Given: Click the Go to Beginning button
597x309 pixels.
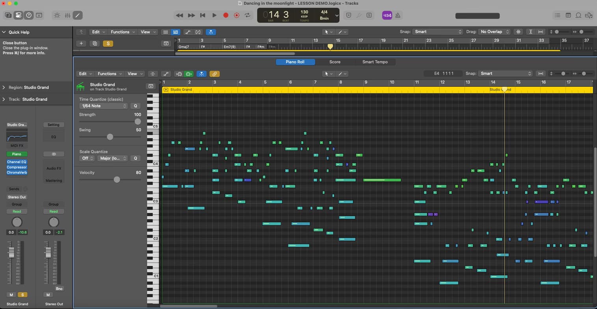Looking at the screenshot, I should point(203,15).
